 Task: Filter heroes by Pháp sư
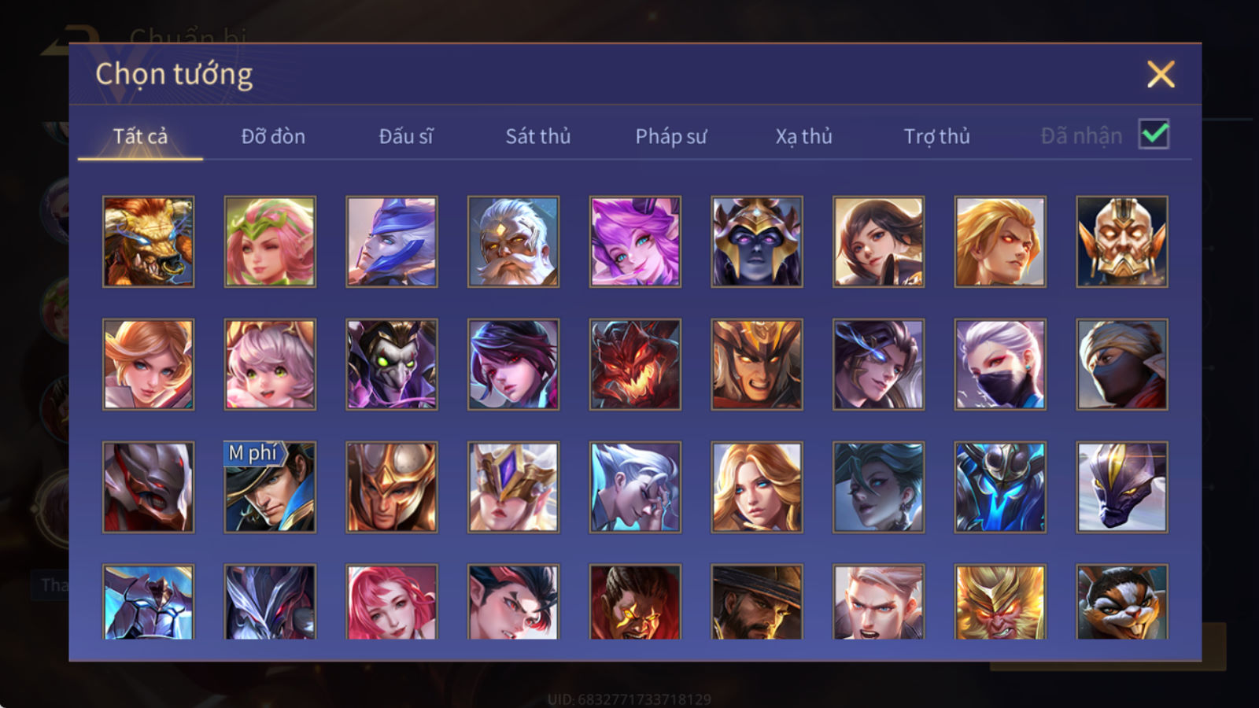click(x=671, y=136)
